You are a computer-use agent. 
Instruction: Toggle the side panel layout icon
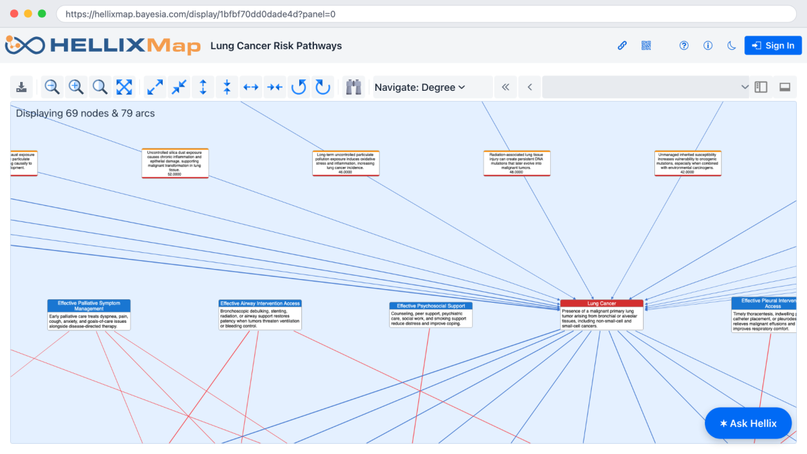(x=761, y=87)
